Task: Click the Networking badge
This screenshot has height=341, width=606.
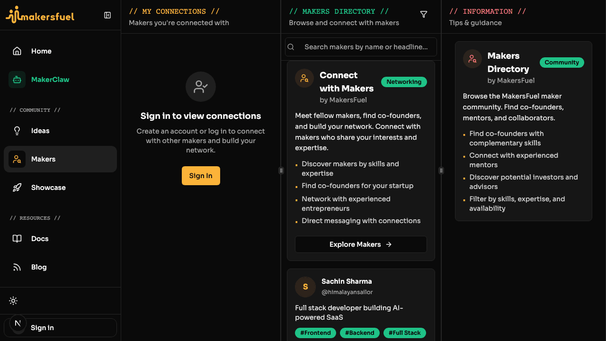Action: click(404, 82)
